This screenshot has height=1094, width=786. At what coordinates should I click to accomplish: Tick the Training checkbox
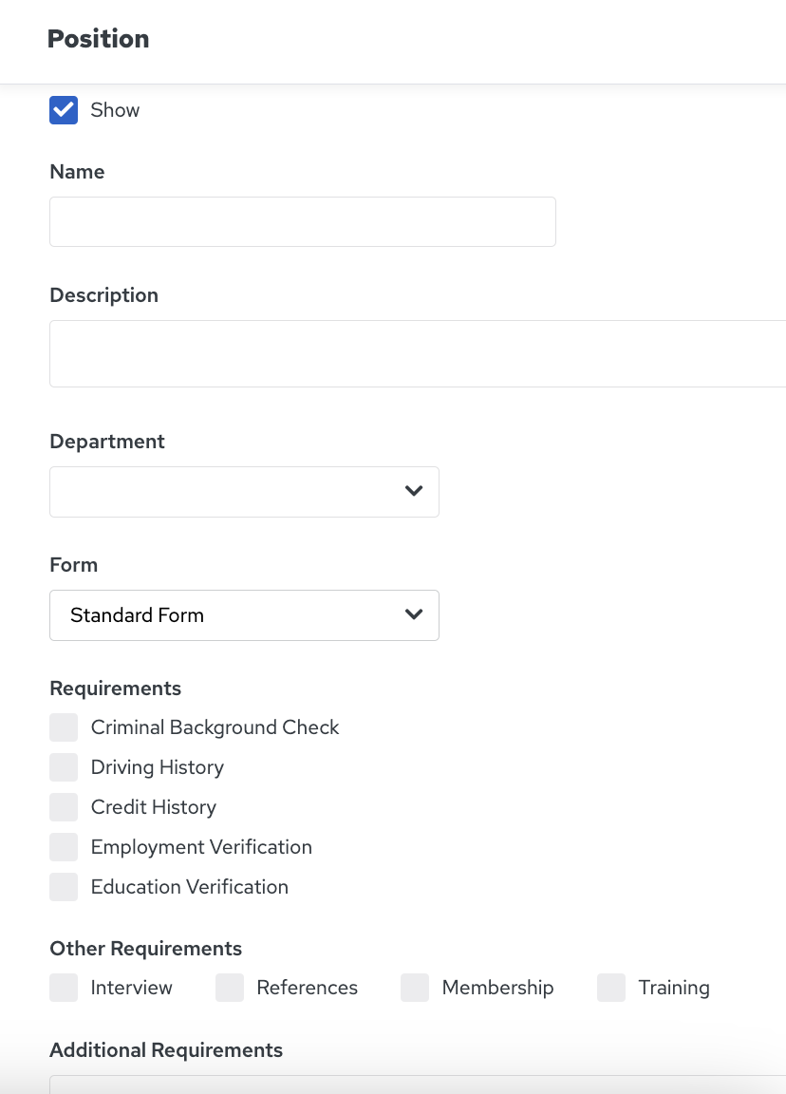point(611,988)
